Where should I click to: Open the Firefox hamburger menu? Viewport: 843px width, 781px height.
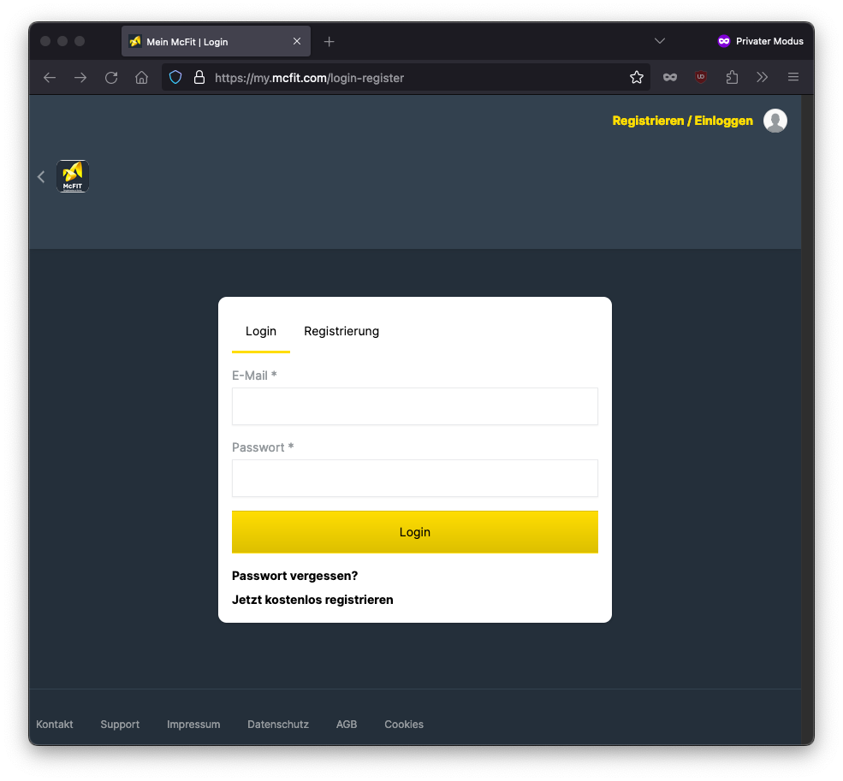coord(793,77)
